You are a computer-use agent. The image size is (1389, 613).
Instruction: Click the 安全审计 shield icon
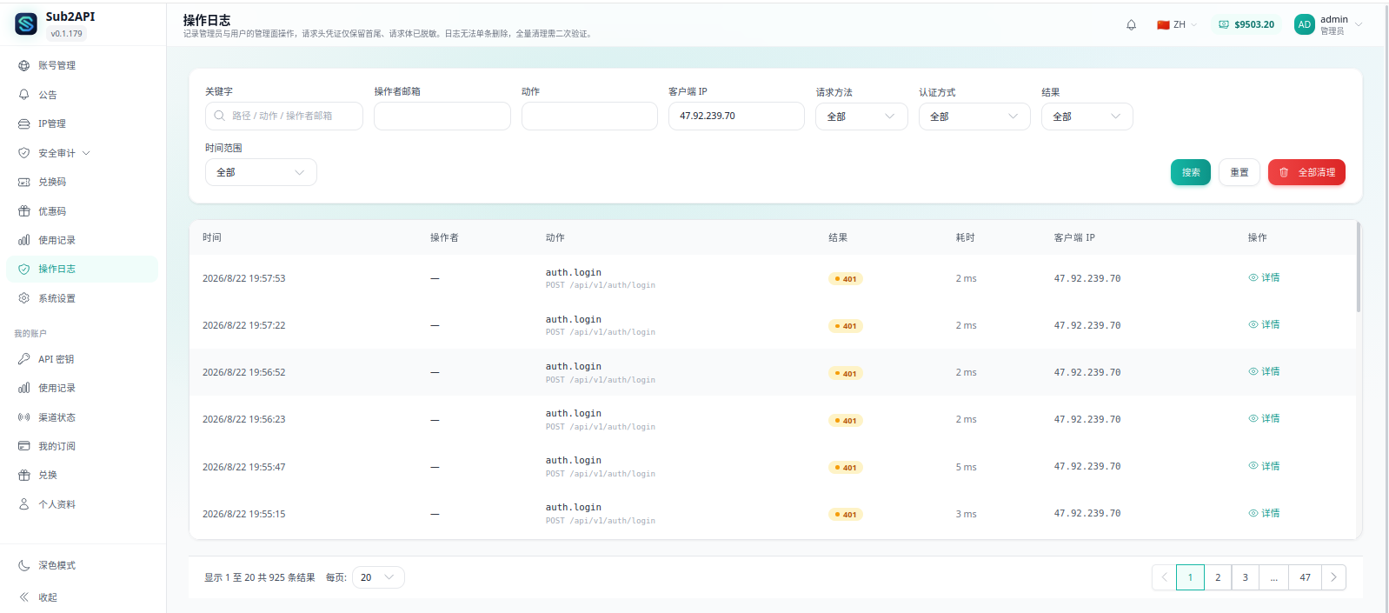tap(23, 153)
